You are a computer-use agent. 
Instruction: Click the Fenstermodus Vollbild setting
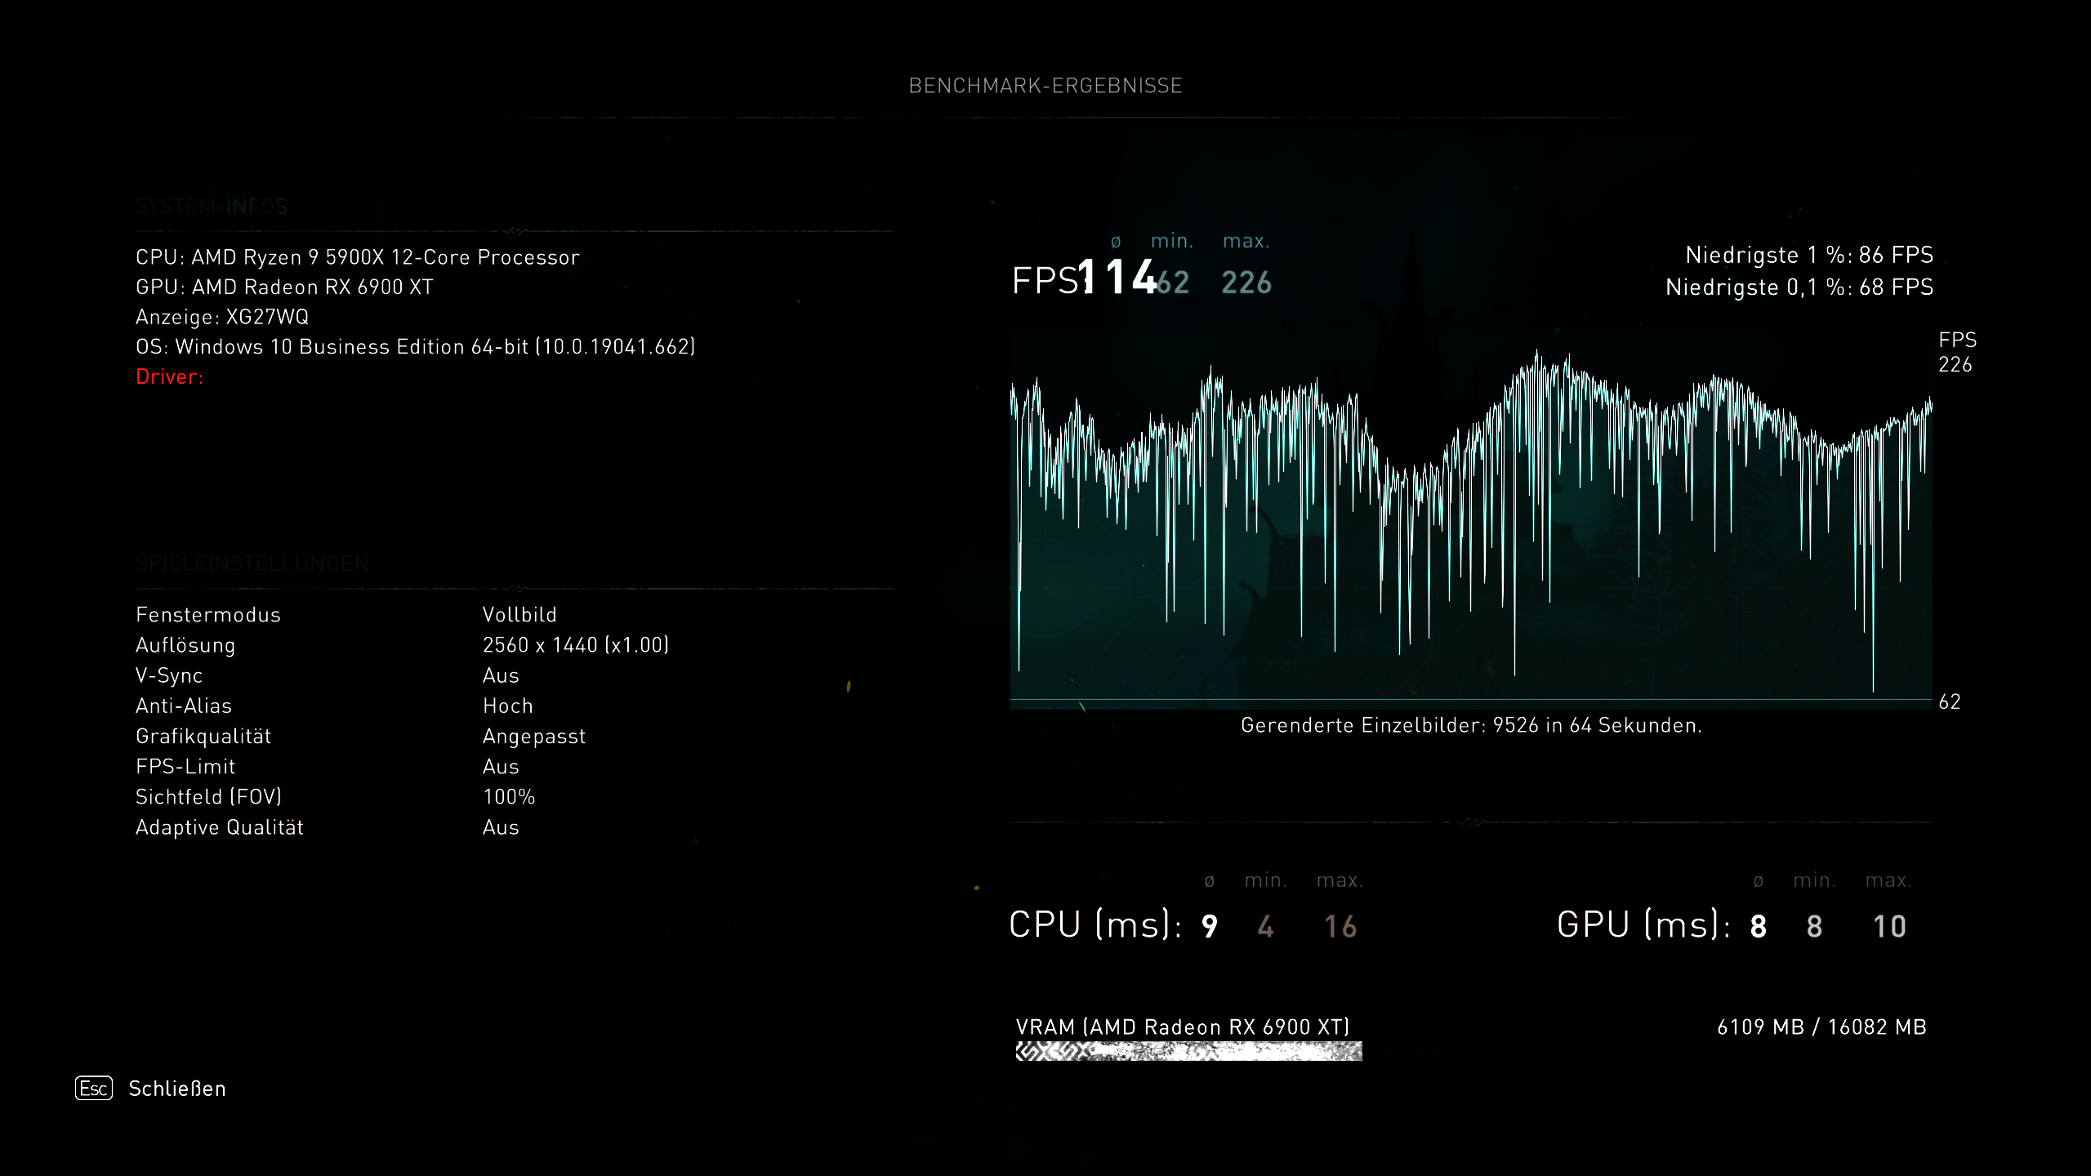pos(519,615)
